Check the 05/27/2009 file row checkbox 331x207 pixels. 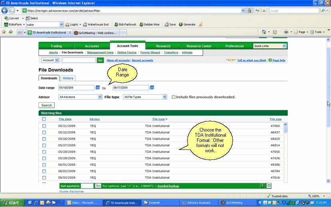44,145
